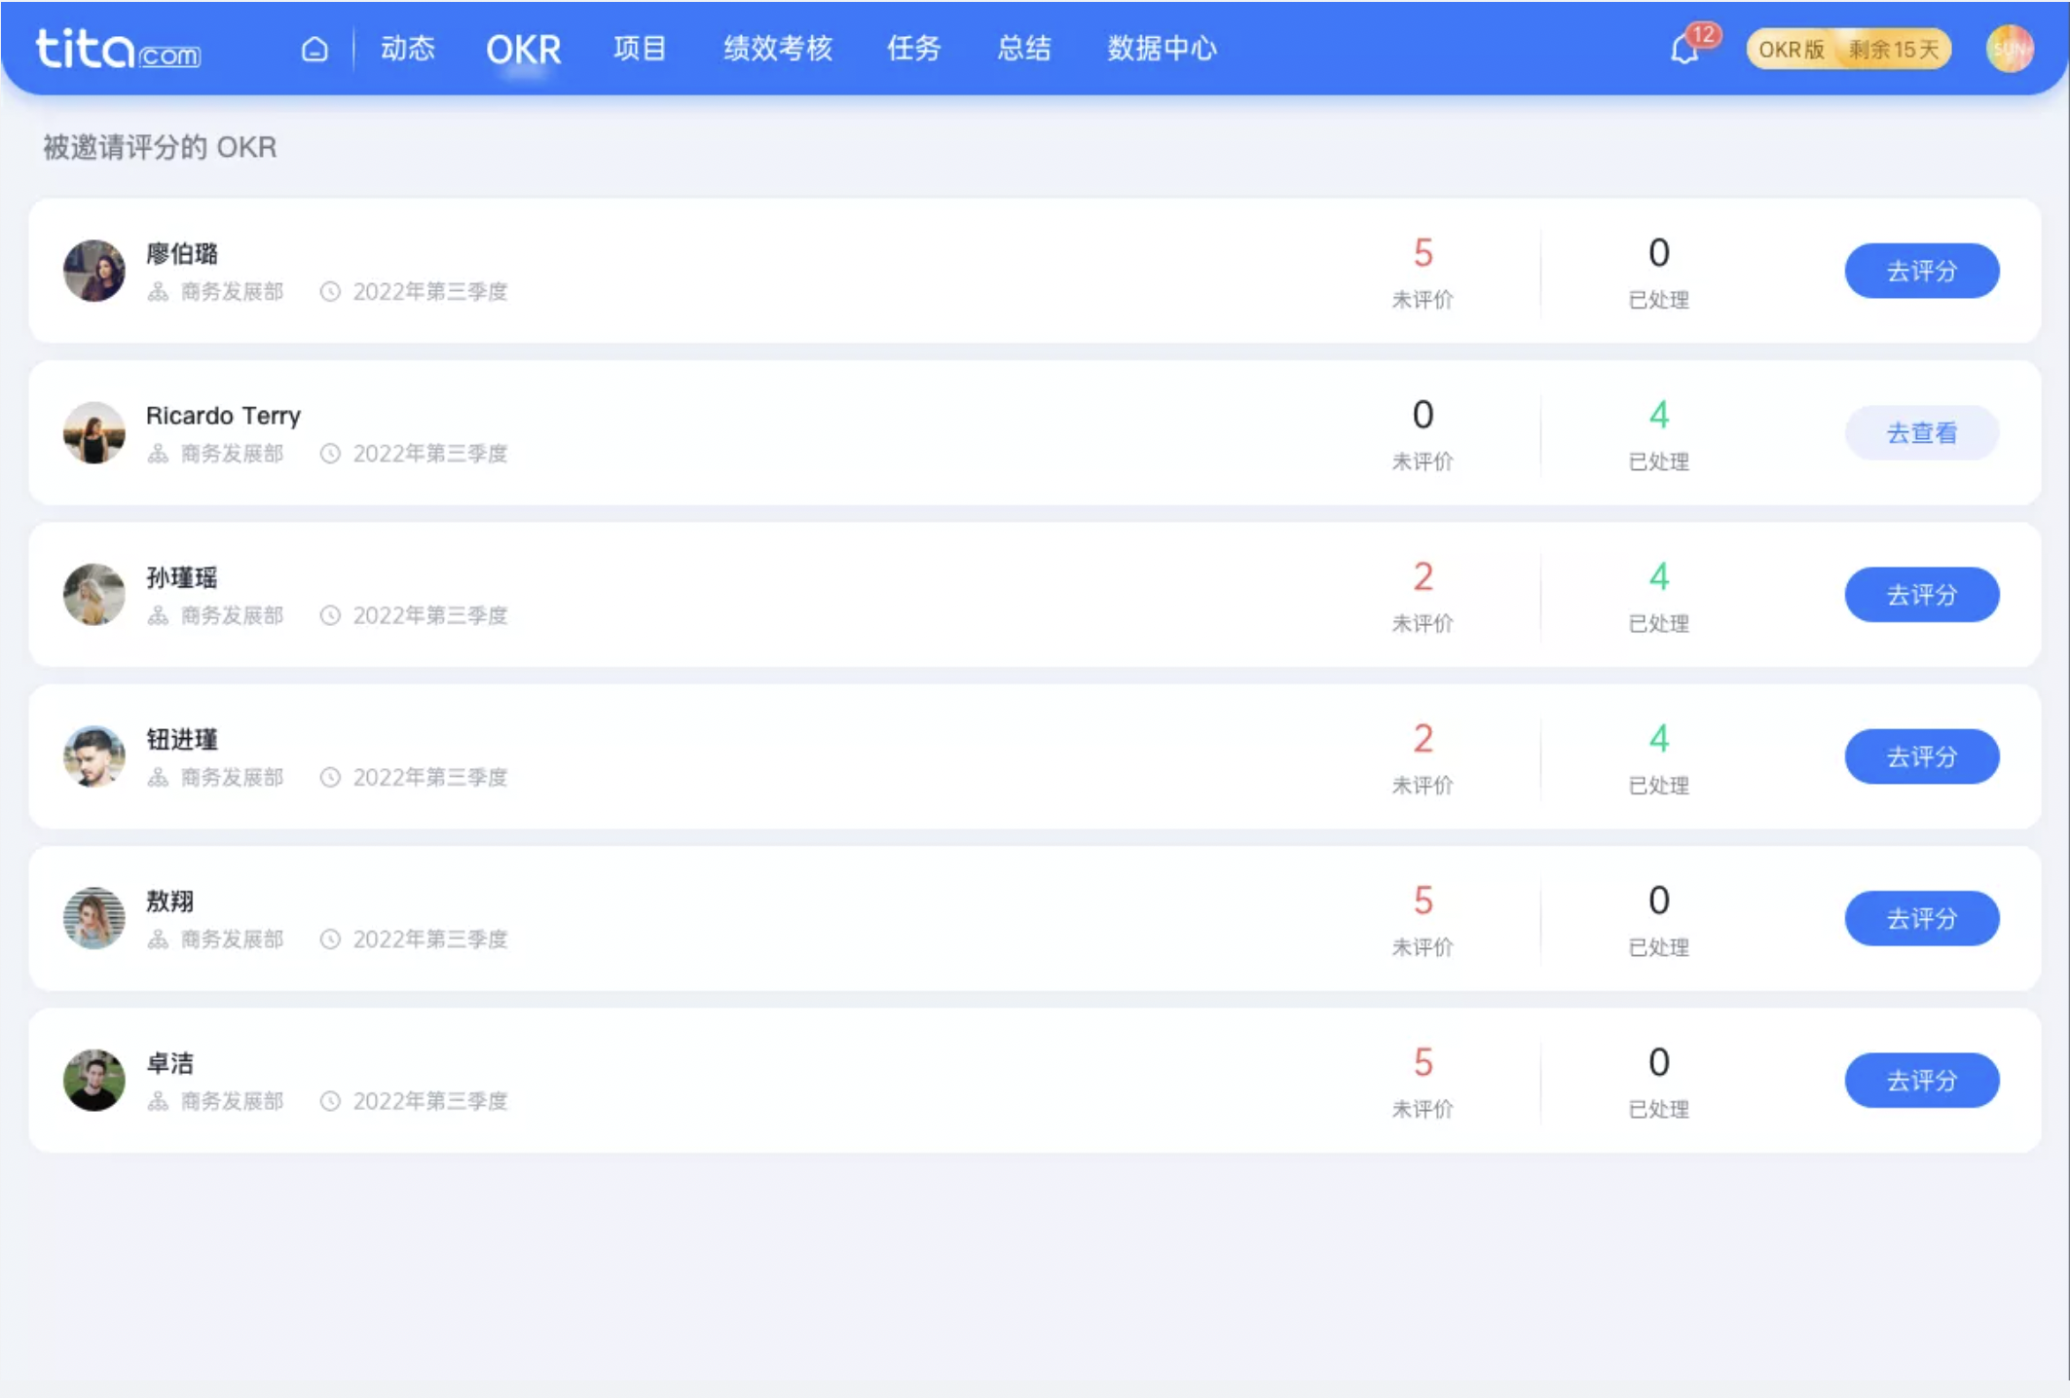Click clock icon in 廖伯璐 row
The height and width of the screenshot is (1398, 2070).
click(331, 292)
